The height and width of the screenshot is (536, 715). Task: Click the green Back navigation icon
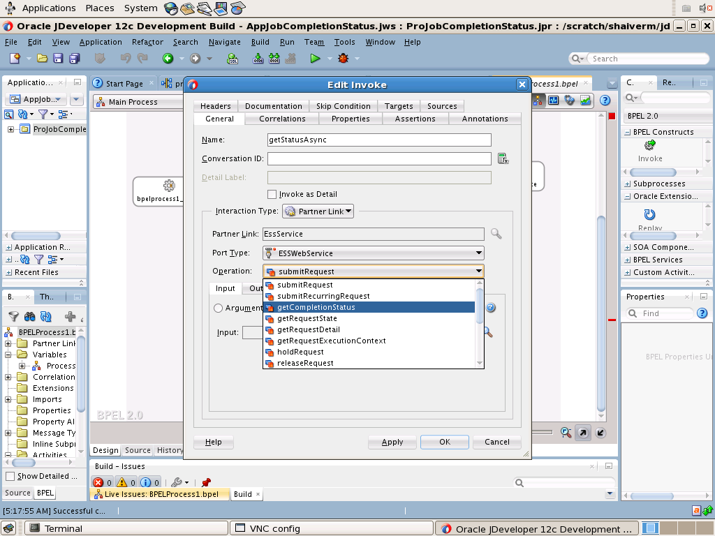pos(168,59)
